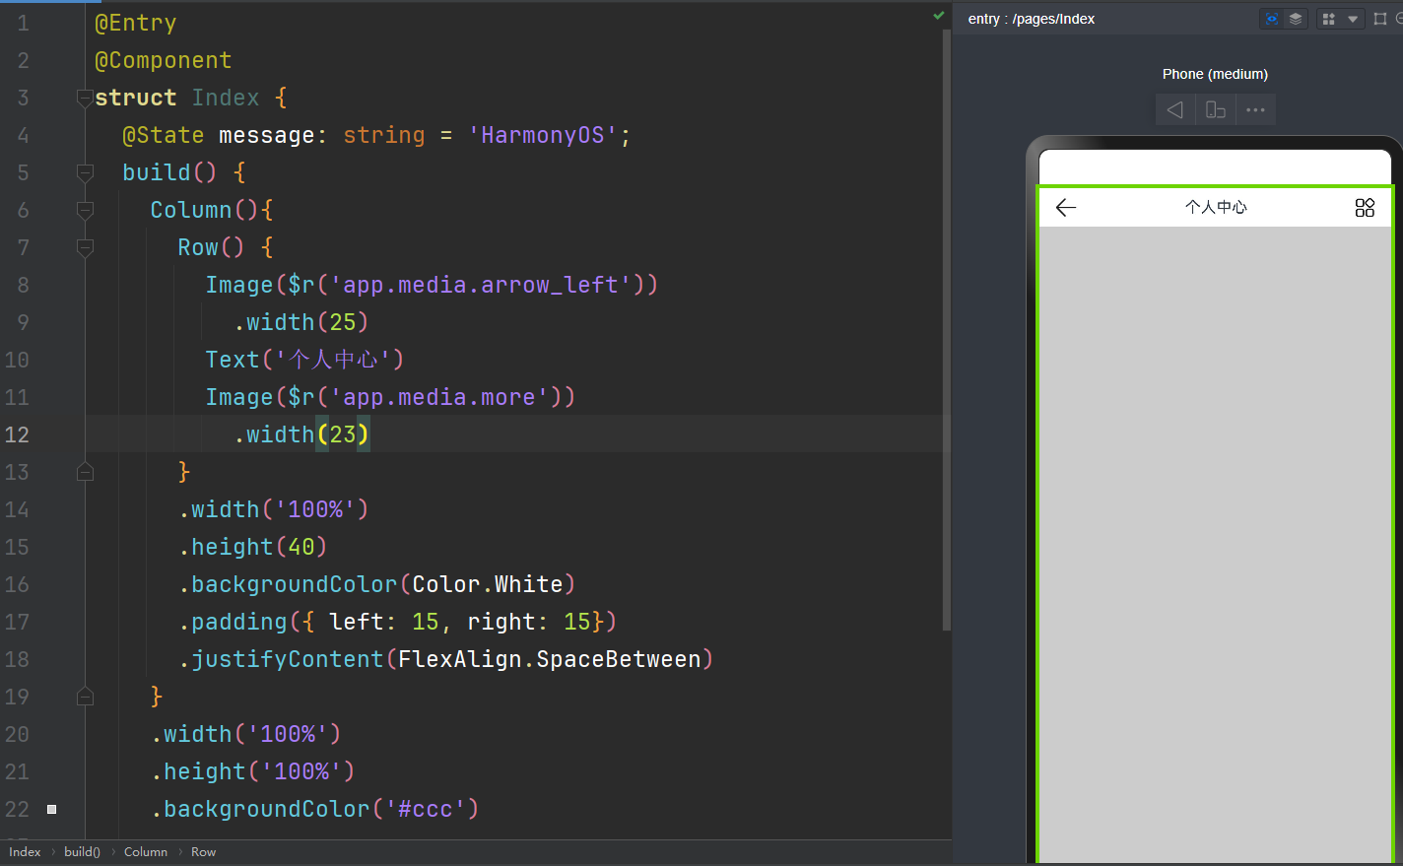Click the .padding line with left: 15
The height and width of the screenshot is (866, 1403).
(397, 622)
